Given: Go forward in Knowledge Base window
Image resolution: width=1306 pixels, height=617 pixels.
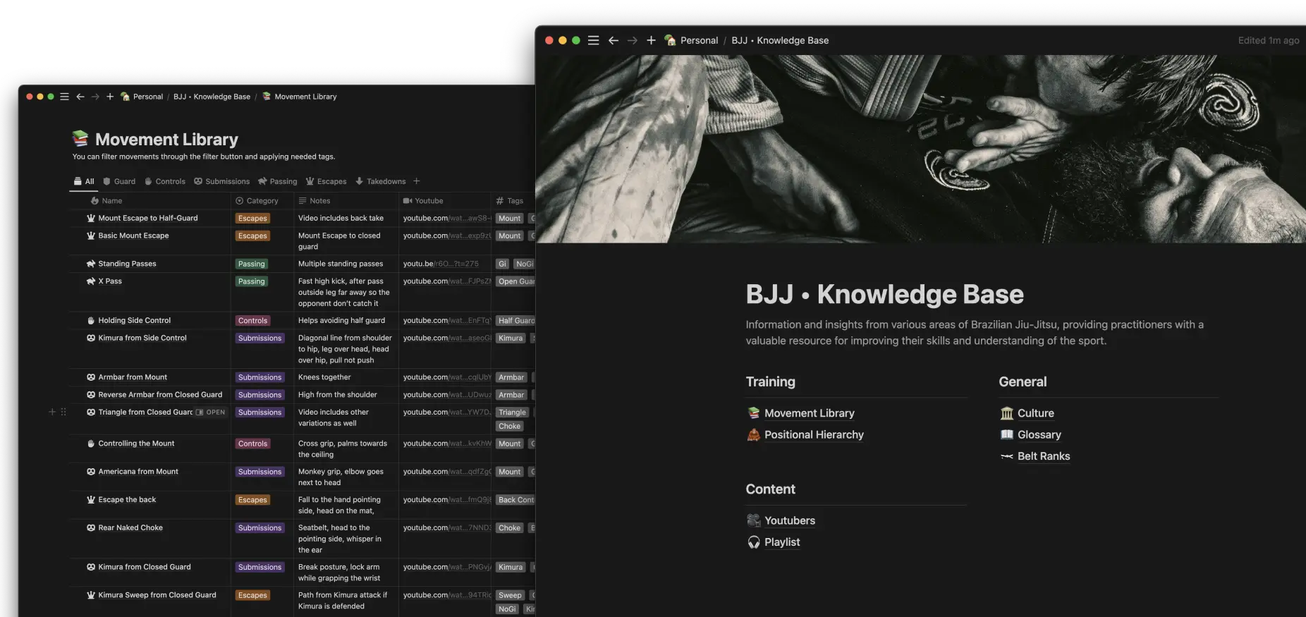Looking at the screenshot, I should click(x=632, y=40).
